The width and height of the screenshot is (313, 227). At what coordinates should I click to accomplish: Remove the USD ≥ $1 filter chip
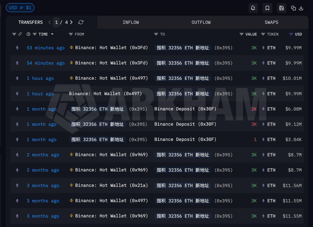[20, 8]
